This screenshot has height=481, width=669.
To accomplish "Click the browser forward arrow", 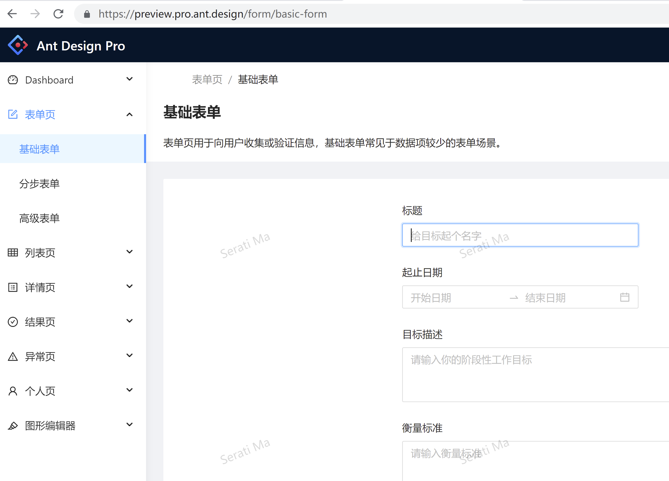I will point(35,14).
